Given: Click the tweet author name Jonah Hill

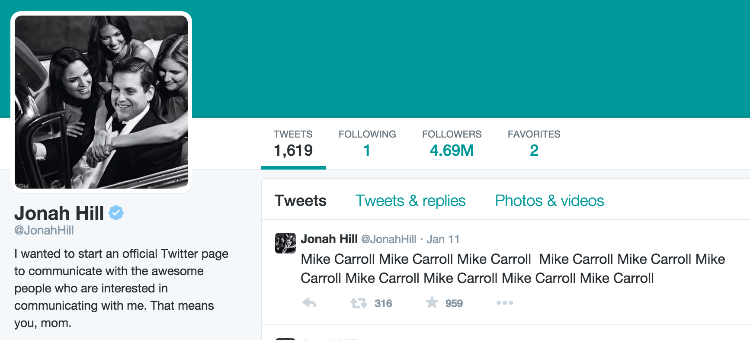Looking at the screenshot, I should coord(329,239).
